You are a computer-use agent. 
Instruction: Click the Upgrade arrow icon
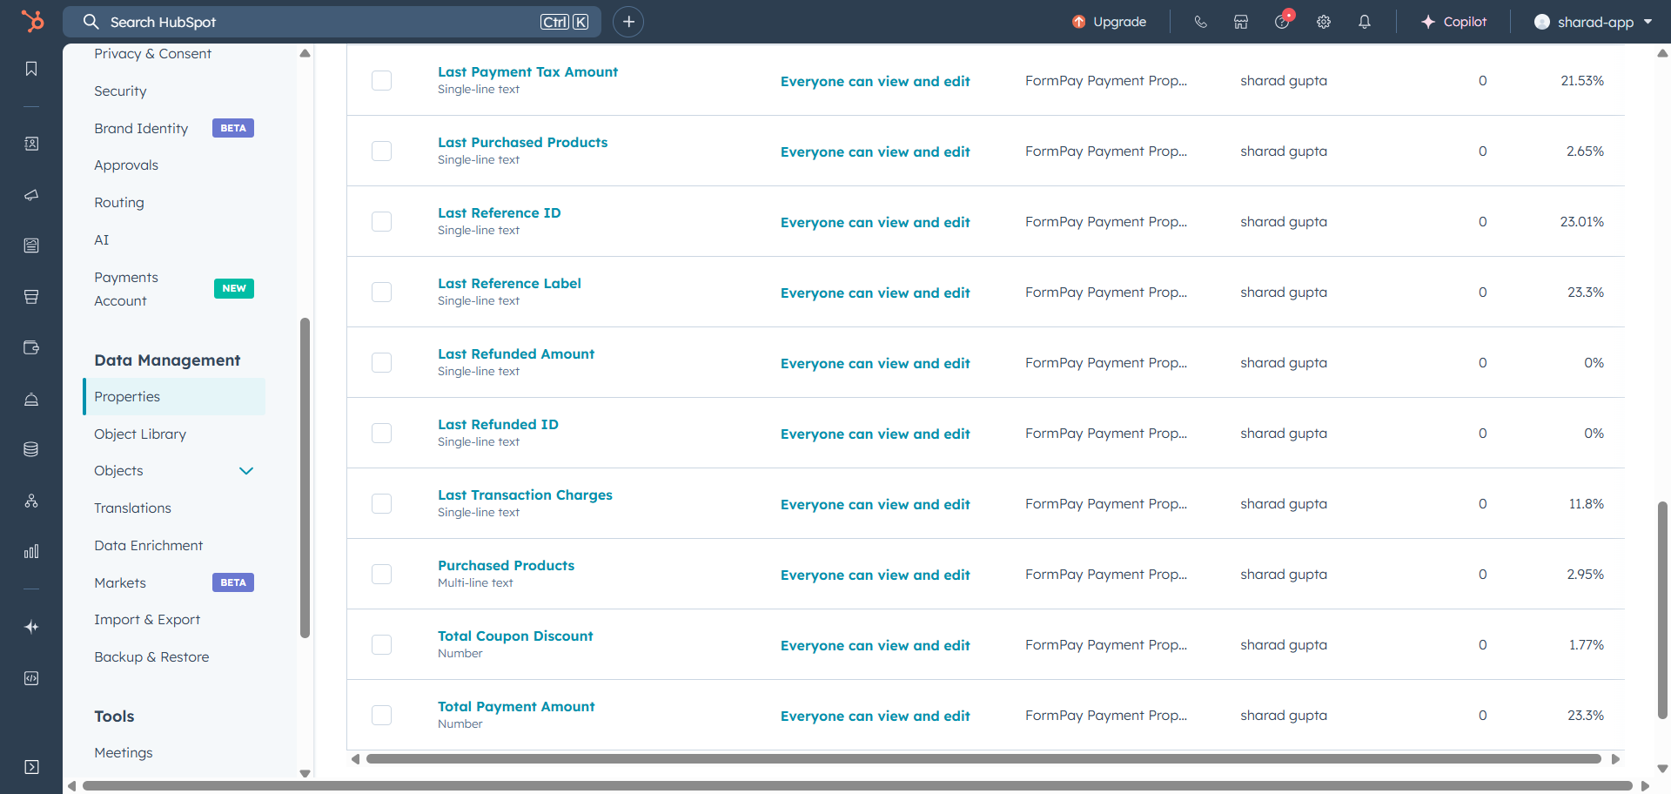(x=1079, y=22)
